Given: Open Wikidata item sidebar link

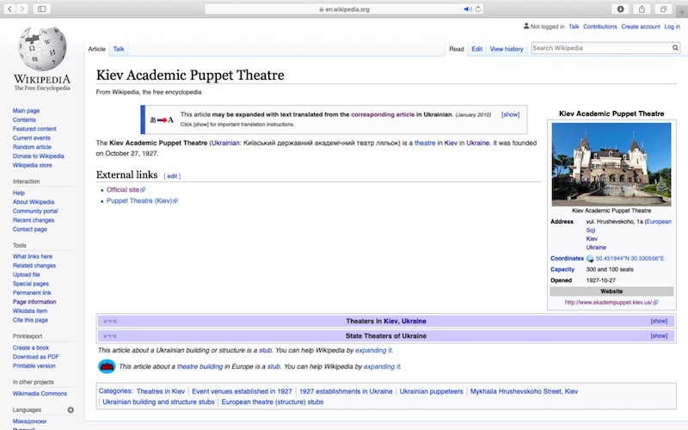Looking at the screenshot, I should [x=30, y=311].
